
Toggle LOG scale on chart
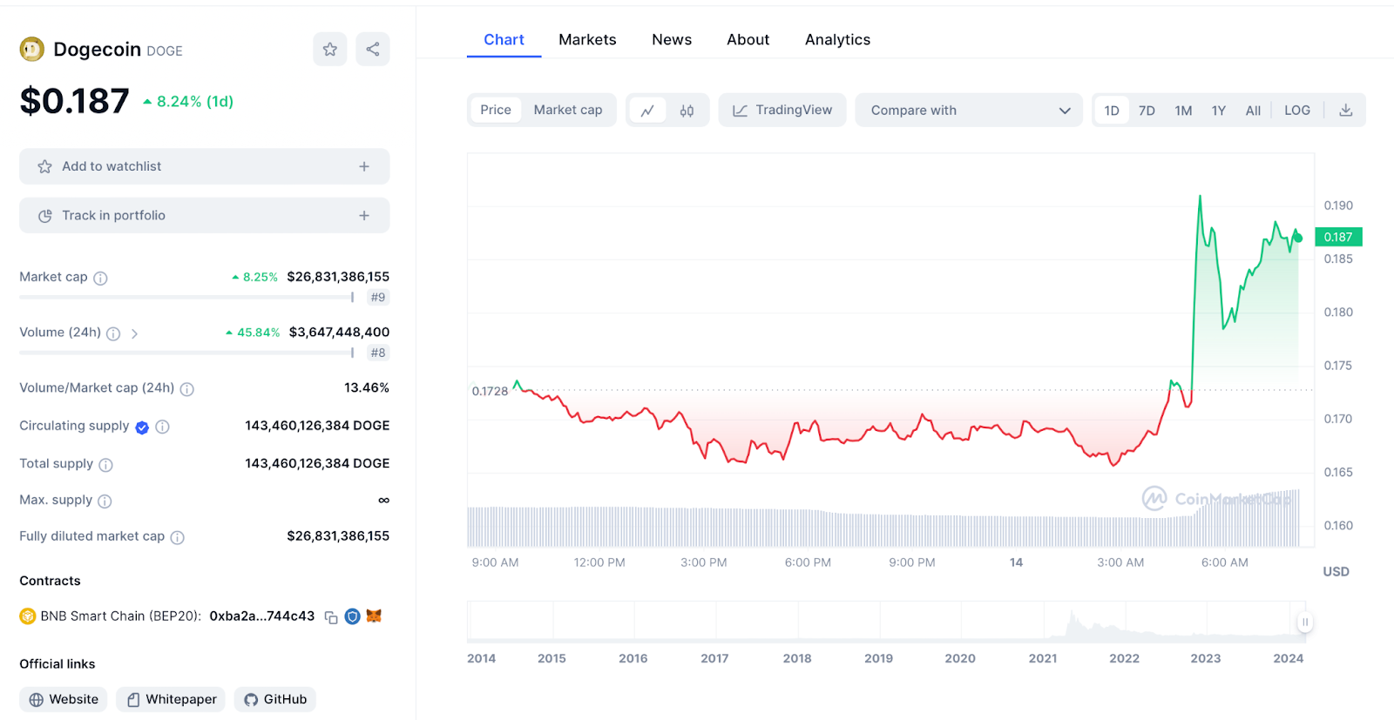[1297, 111]
